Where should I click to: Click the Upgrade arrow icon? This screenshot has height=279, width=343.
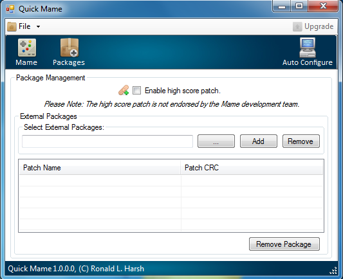(297, 26)
